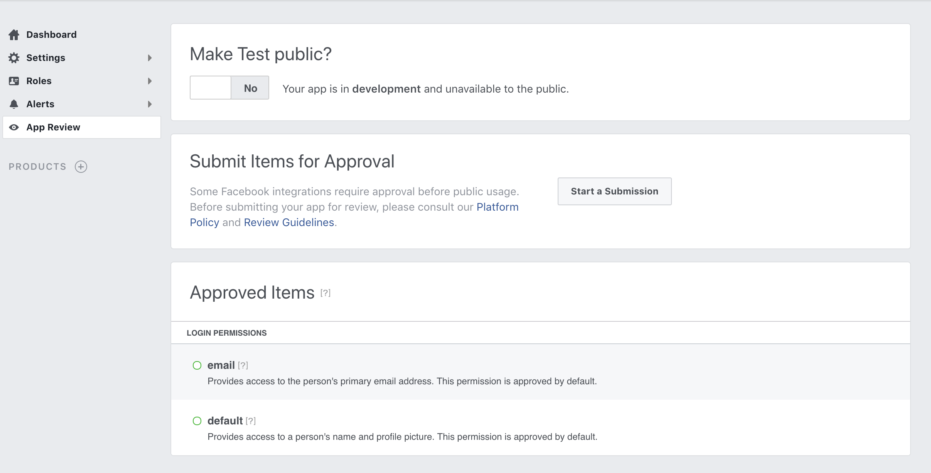Open help tooltip next to email permission

[x=243, y=365]
